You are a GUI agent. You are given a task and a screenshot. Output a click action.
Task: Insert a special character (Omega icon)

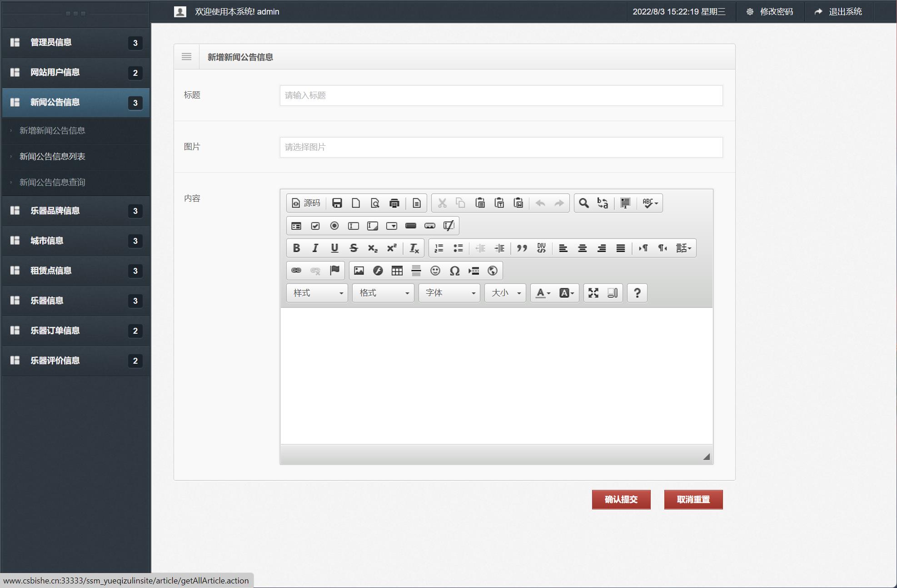454,271
